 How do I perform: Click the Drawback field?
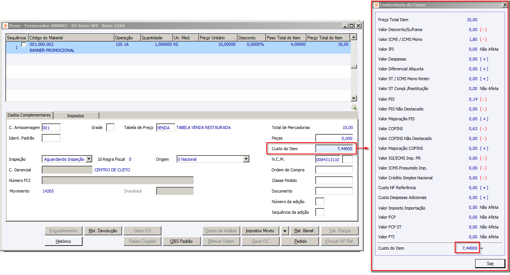tap(175, 191)
